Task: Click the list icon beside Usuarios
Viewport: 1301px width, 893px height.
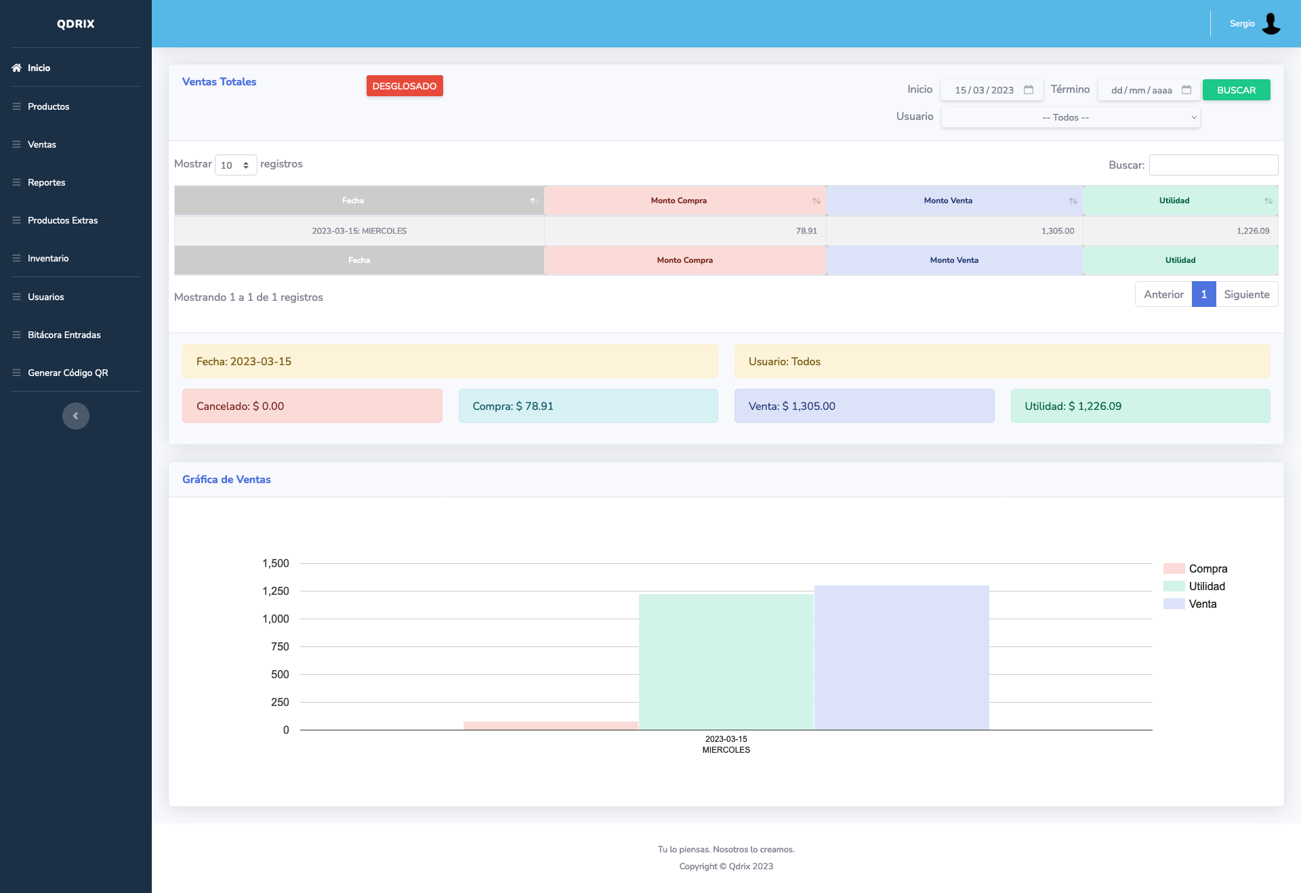Action: coord(16,297)
